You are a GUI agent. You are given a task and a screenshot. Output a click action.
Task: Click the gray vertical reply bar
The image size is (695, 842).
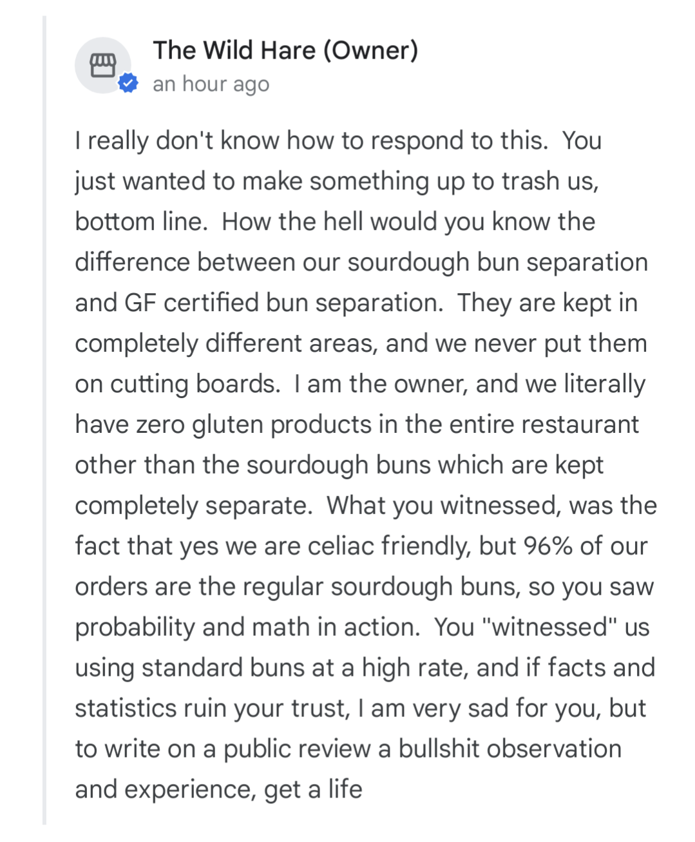44,419
